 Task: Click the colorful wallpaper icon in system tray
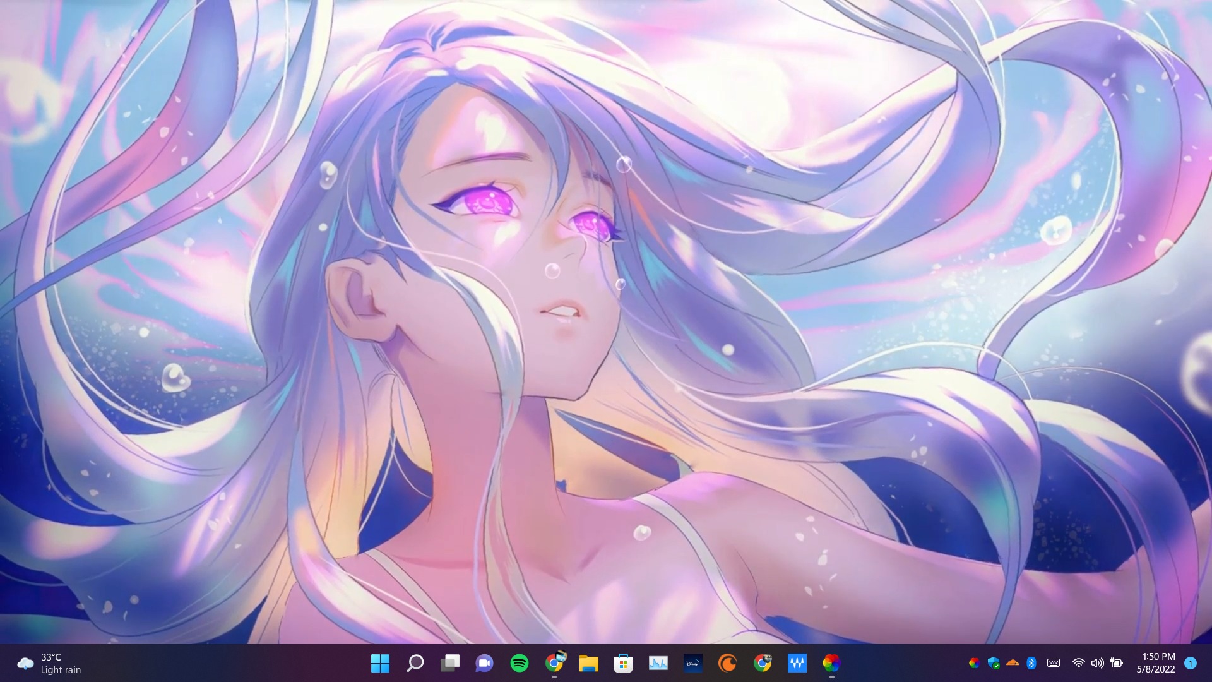[974, 663]
